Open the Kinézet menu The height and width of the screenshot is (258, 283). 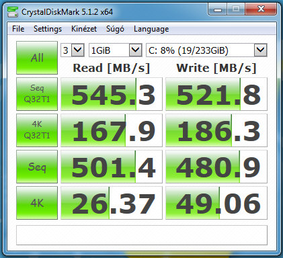point(84,29)
